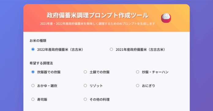Click the header subtitle about AIプロンプト
The image size is (213, 111).
click(98, 24)
